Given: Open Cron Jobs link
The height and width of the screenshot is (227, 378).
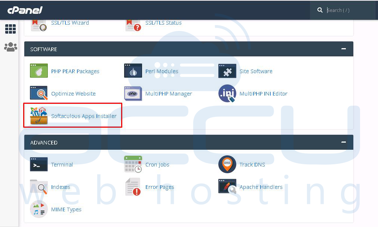Looking at the screenshot, I should (x=157, y=165).
